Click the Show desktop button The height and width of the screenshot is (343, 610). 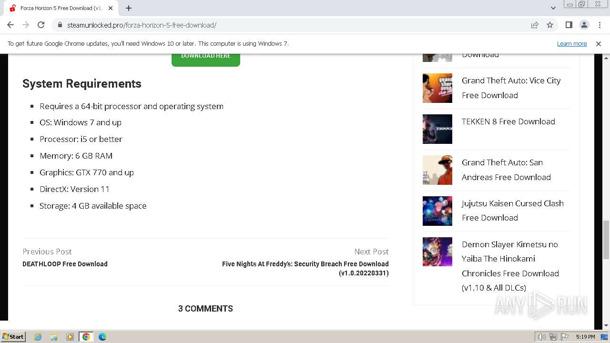click(x=605, y=337)
